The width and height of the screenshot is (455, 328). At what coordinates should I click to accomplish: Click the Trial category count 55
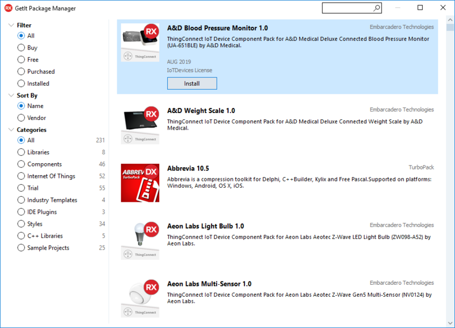tap(102, 188)
